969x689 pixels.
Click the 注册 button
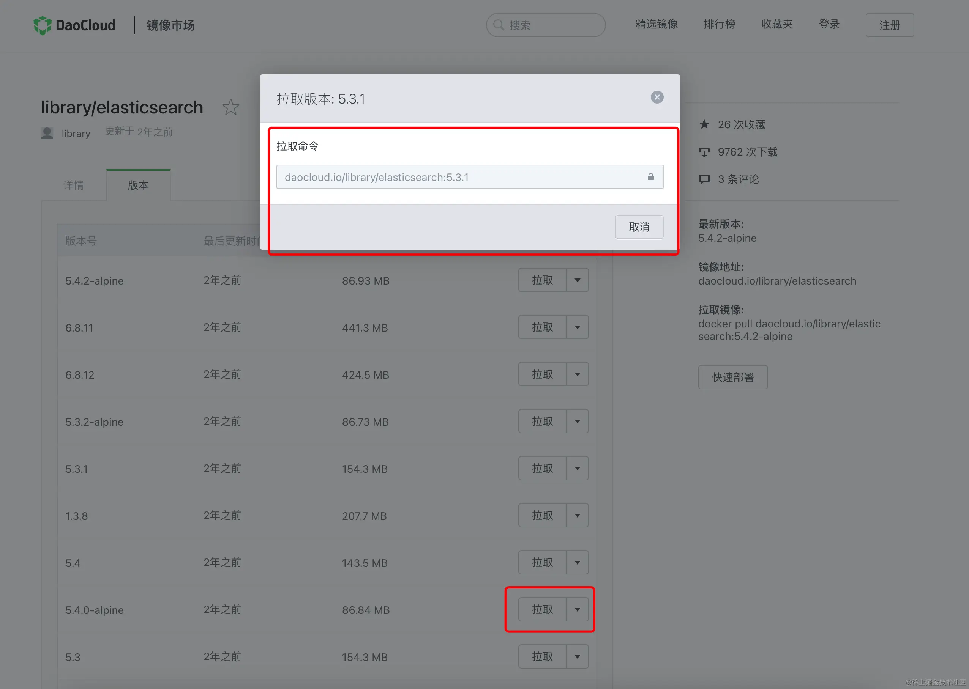(x=889, y=25)
